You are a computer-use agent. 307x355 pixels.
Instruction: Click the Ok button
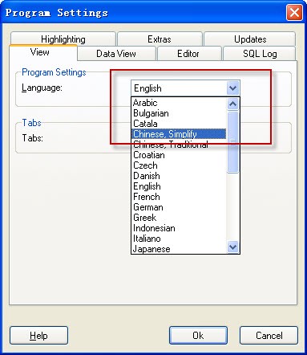pos(198,336)
